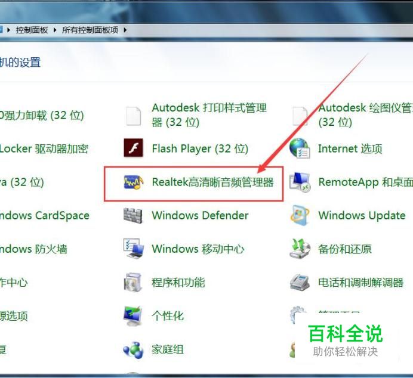Open RemoteApp 和桌面 link
The width and height of the screenshot is (413, 378).
(366, 182)
